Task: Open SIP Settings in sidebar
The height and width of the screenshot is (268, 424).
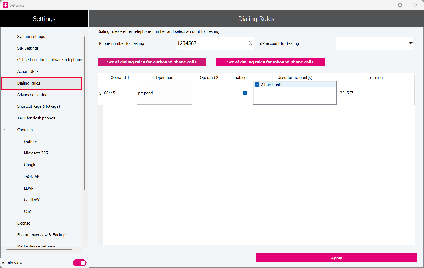Action: [x=28, y=48]
